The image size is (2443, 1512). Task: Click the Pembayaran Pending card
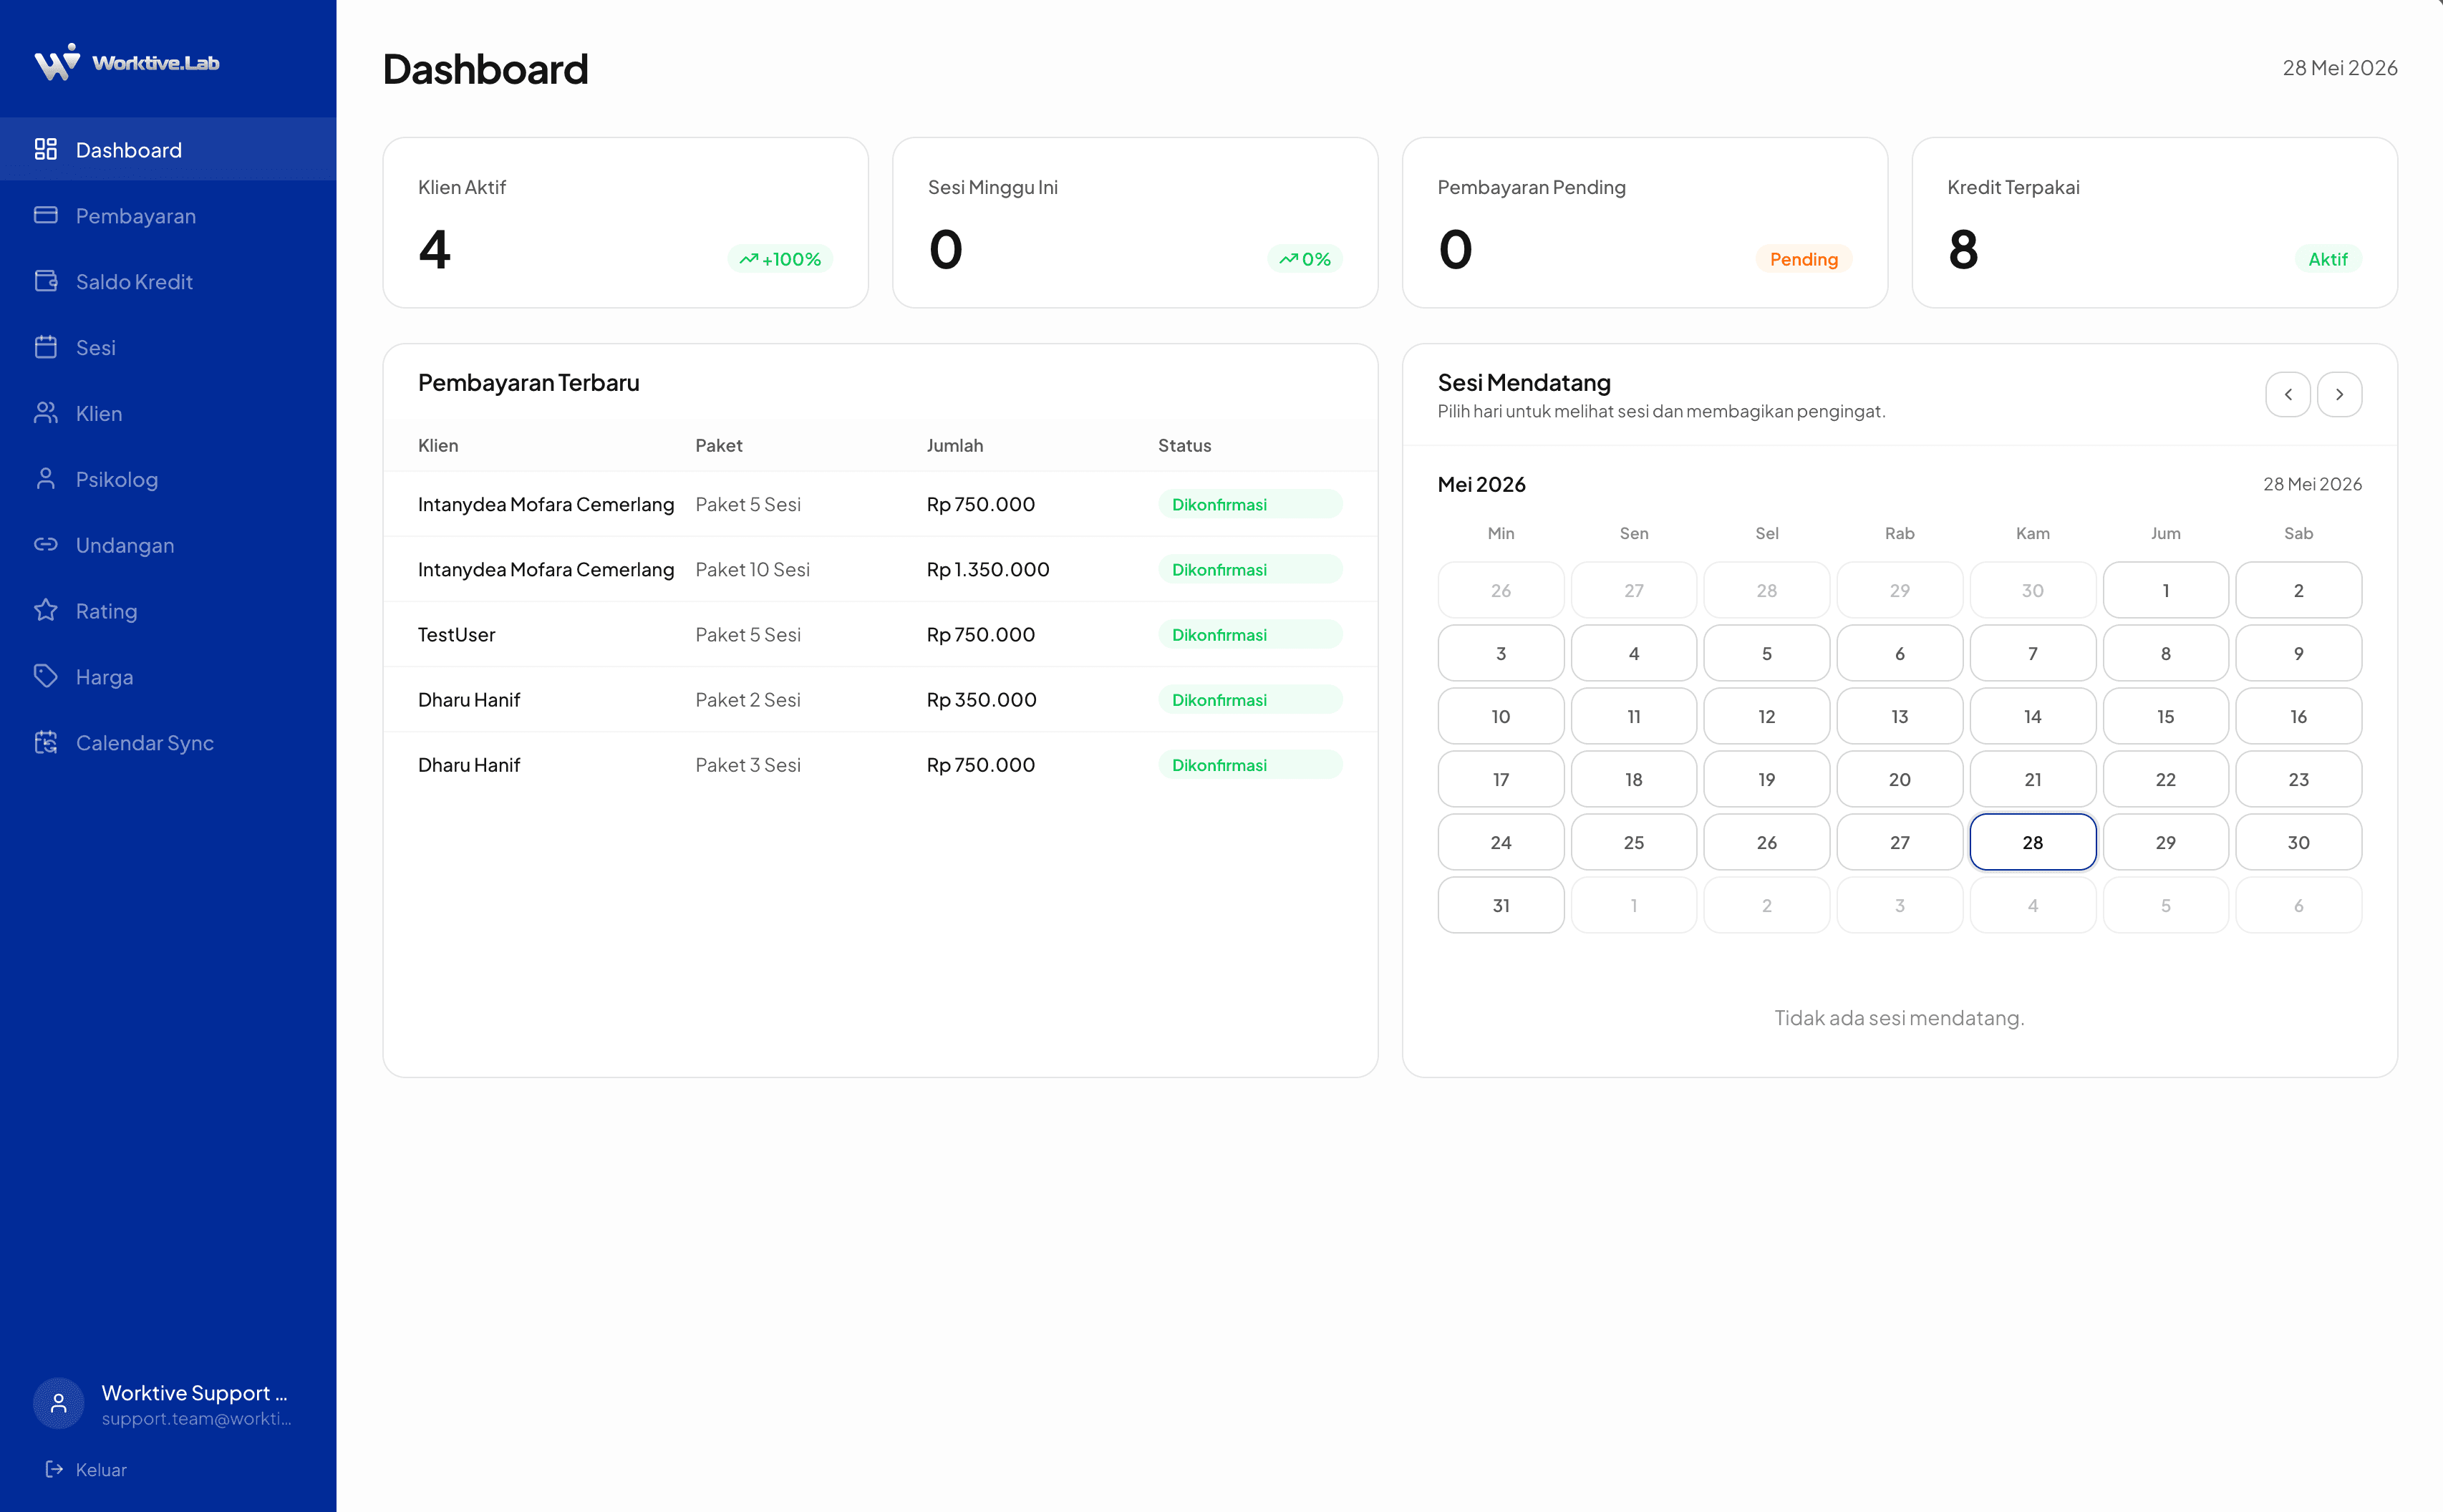tap(1644, 222)
